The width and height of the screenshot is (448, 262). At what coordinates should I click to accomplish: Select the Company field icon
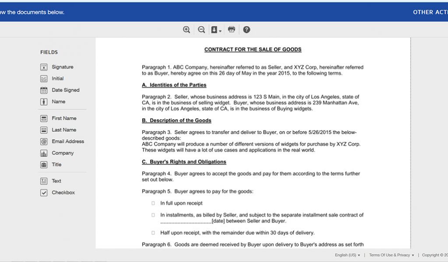[44, 153]
